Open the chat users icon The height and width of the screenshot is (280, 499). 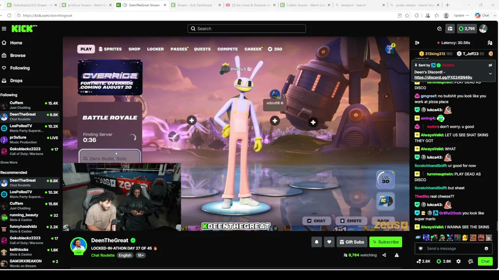pyautogui.click(x=490, y=43)
